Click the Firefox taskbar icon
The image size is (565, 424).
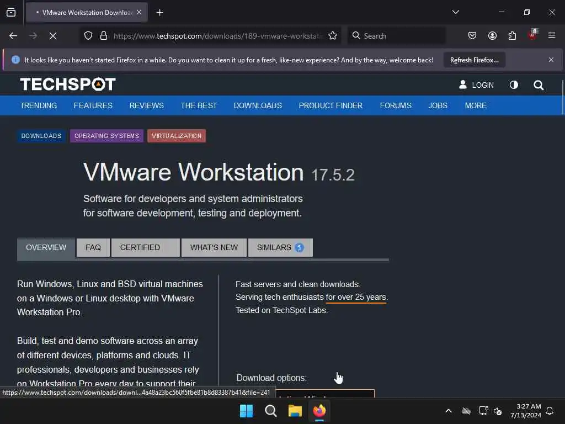(x=319, y=411)
